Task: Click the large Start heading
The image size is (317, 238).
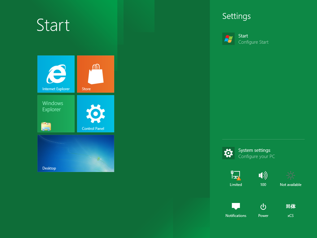Action: pyautogui.click(x=53, y=25)
